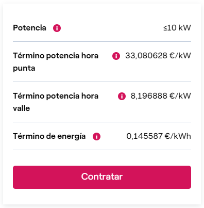Viewport: 204px width, 208px height.
Task: Click the divider line under the hora punta row
Action: click(x=102, y=82)
